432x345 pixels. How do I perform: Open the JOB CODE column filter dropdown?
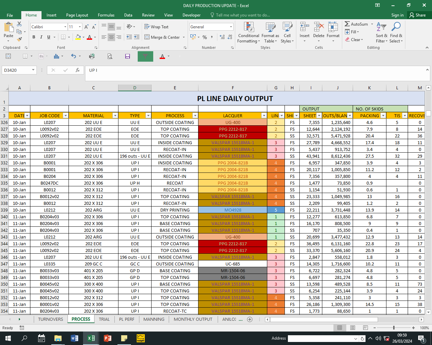click(65, 116)
